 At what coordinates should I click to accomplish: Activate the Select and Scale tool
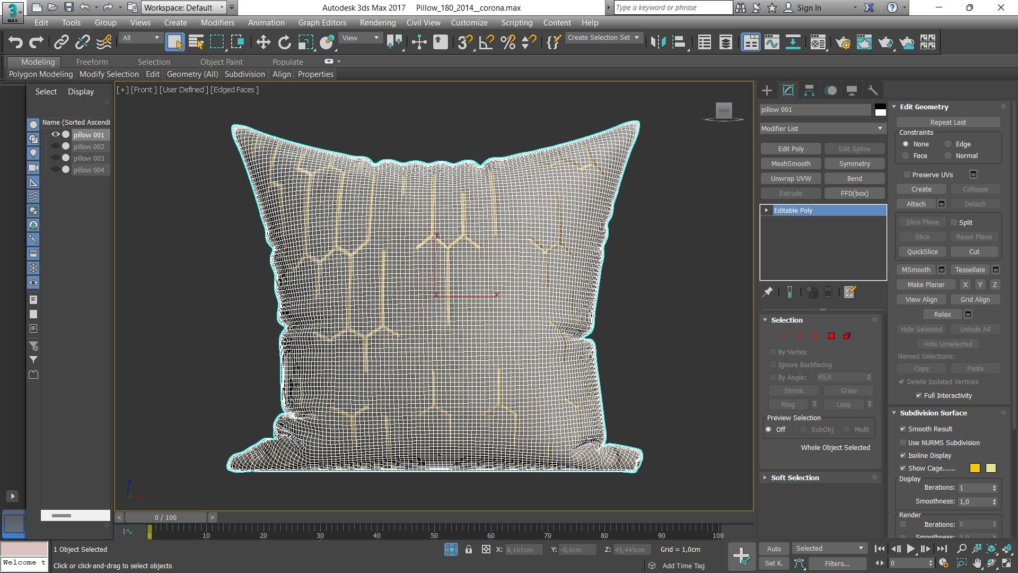306,42
